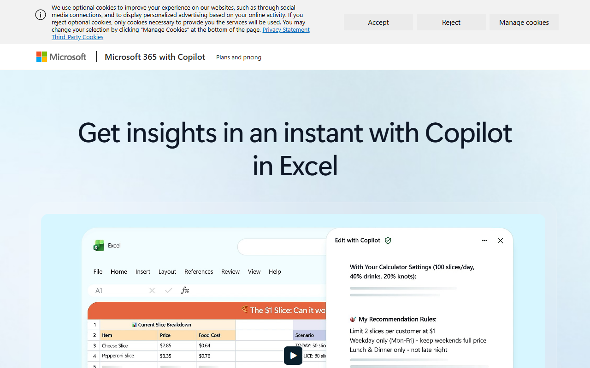Click the Excel search box
The height and width of the screenshot is (368, 590).
pos(282,247)
